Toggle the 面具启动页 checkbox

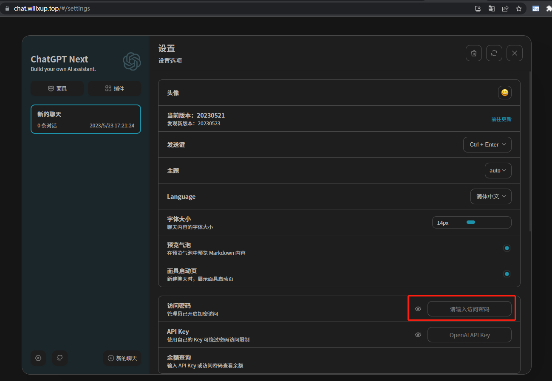point(507,274)
